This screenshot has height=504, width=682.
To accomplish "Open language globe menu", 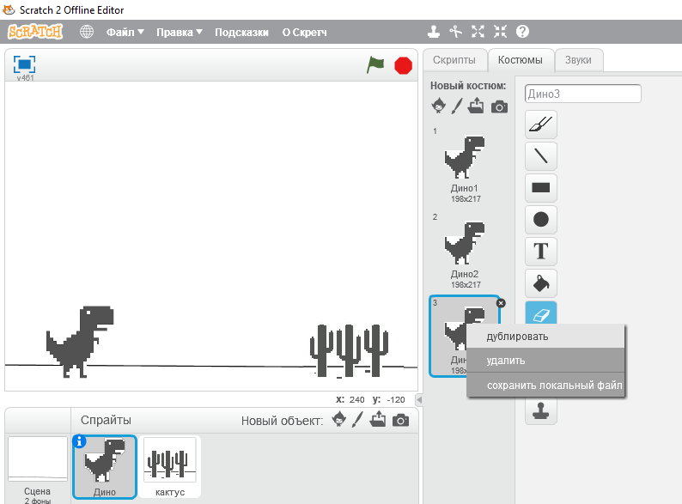I will tap(87, 32).
